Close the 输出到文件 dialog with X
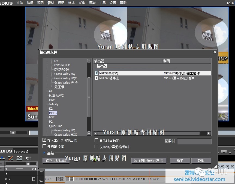The image size is (235, 184). coord(215,52)
